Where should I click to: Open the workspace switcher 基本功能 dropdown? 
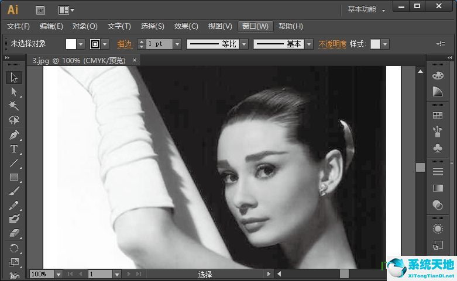(366, 9)
